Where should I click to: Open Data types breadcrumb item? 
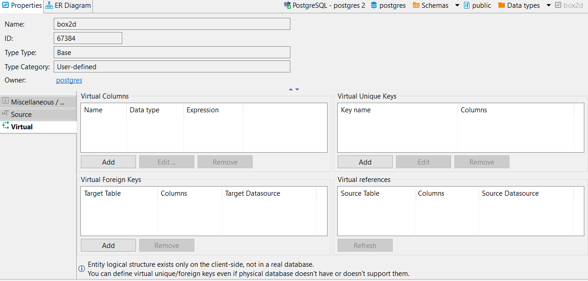524,6
